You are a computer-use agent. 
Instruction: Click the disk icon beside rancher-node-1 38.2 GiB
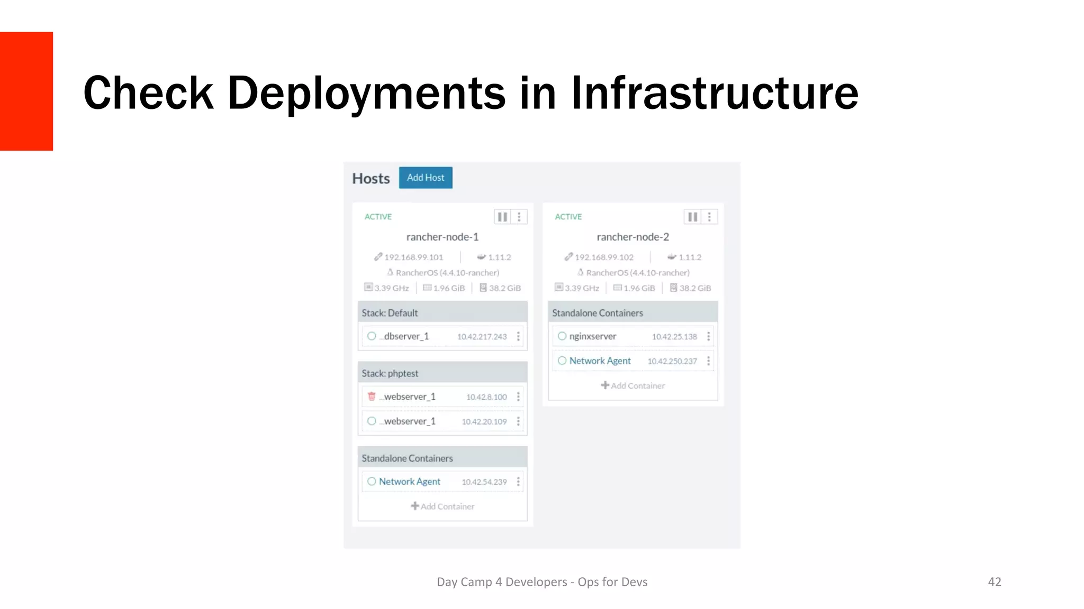coord(483,288)
